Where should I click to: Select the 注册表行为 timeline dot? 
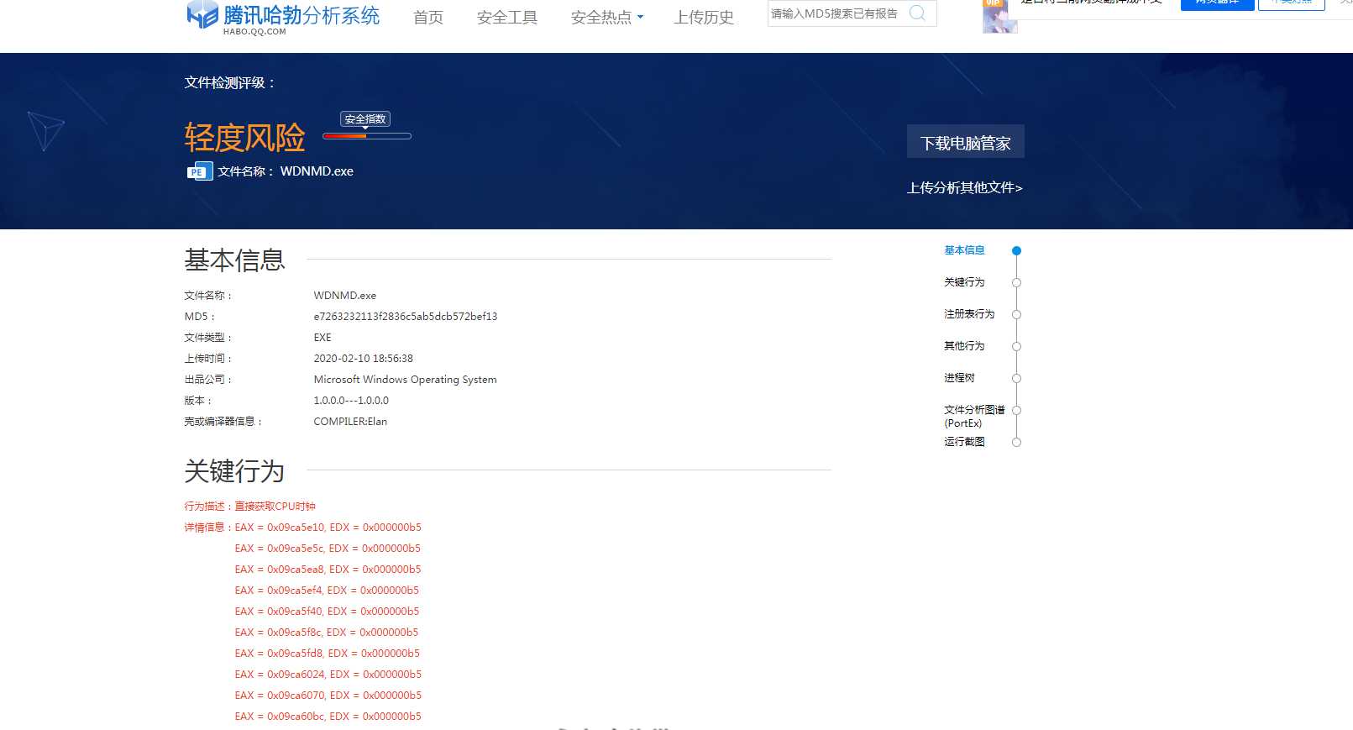click(1016, 314)
